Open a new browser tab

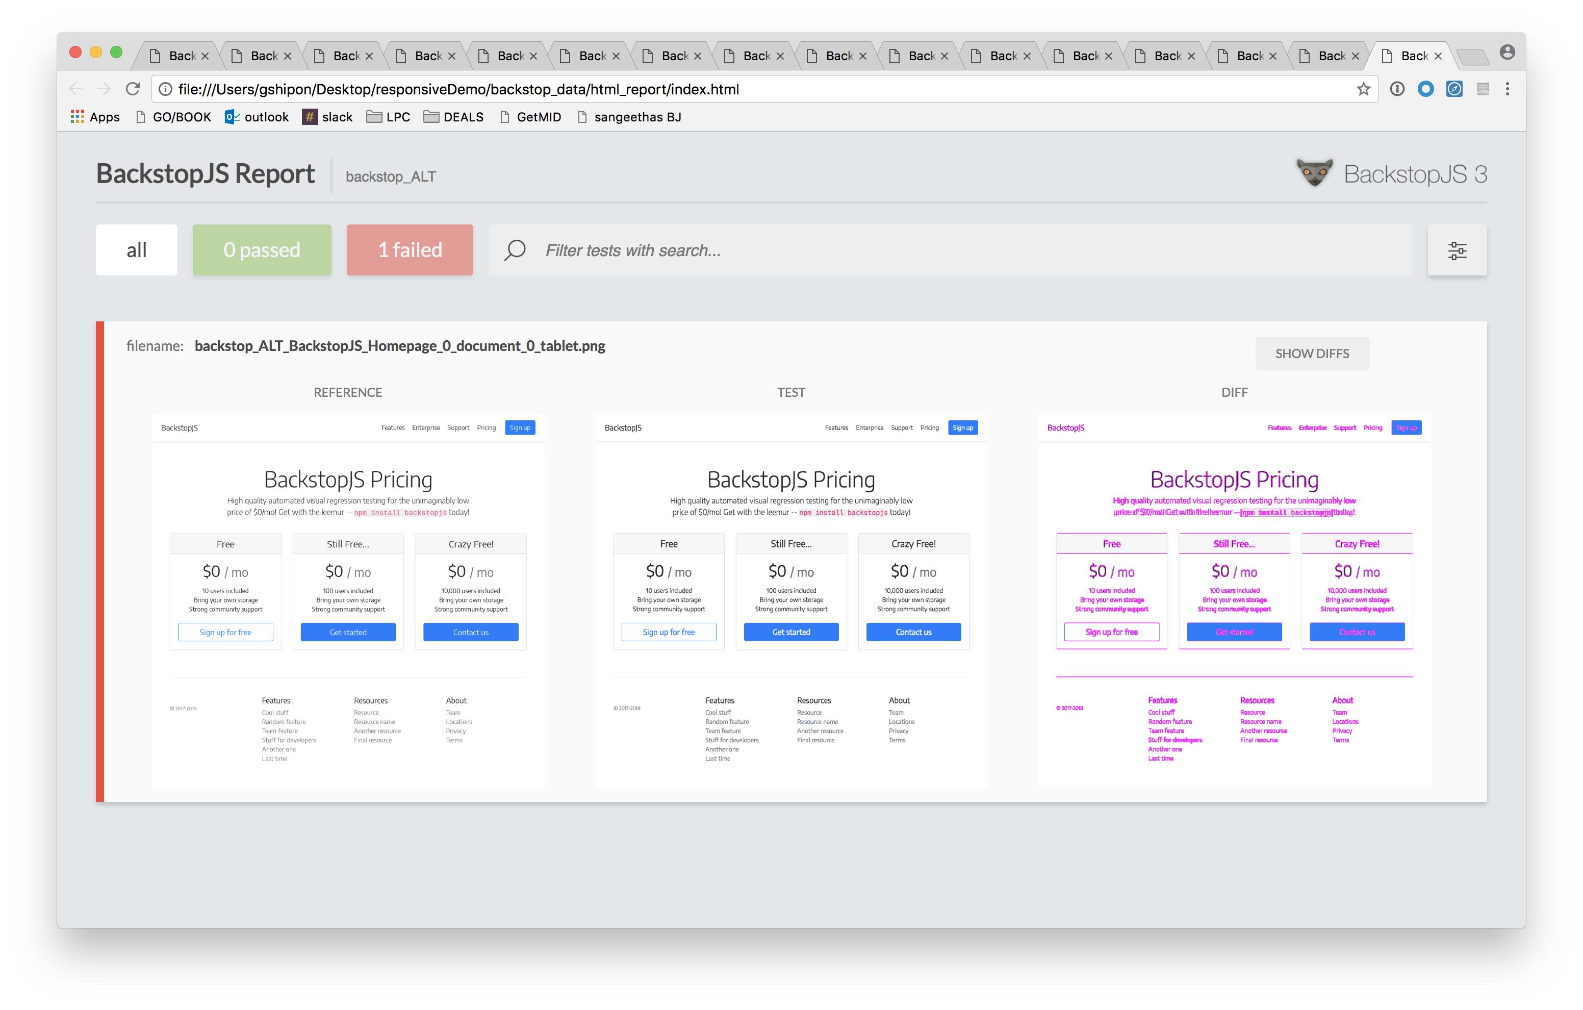[x=1473, y=57]
